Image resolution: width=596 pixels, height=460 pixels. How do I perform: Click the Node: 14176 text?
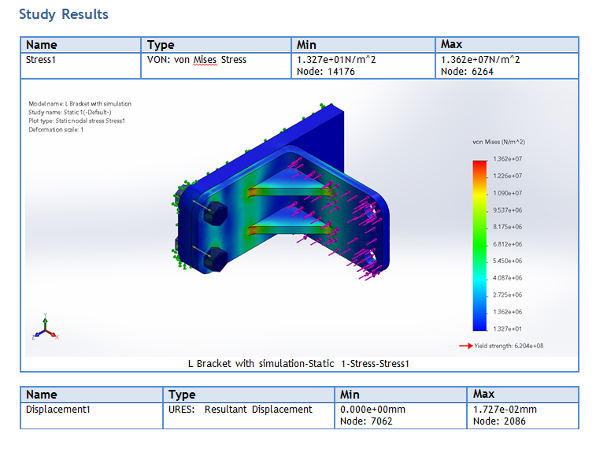click(326, 72)
